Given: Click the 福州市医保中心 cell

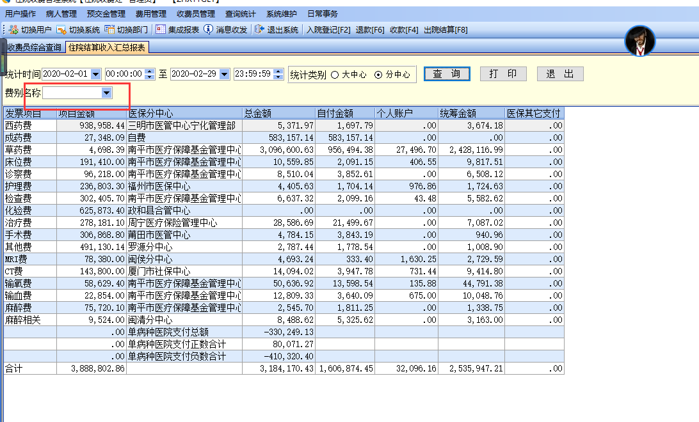Looking at the screenshot, I should click(x=184, y=187).
